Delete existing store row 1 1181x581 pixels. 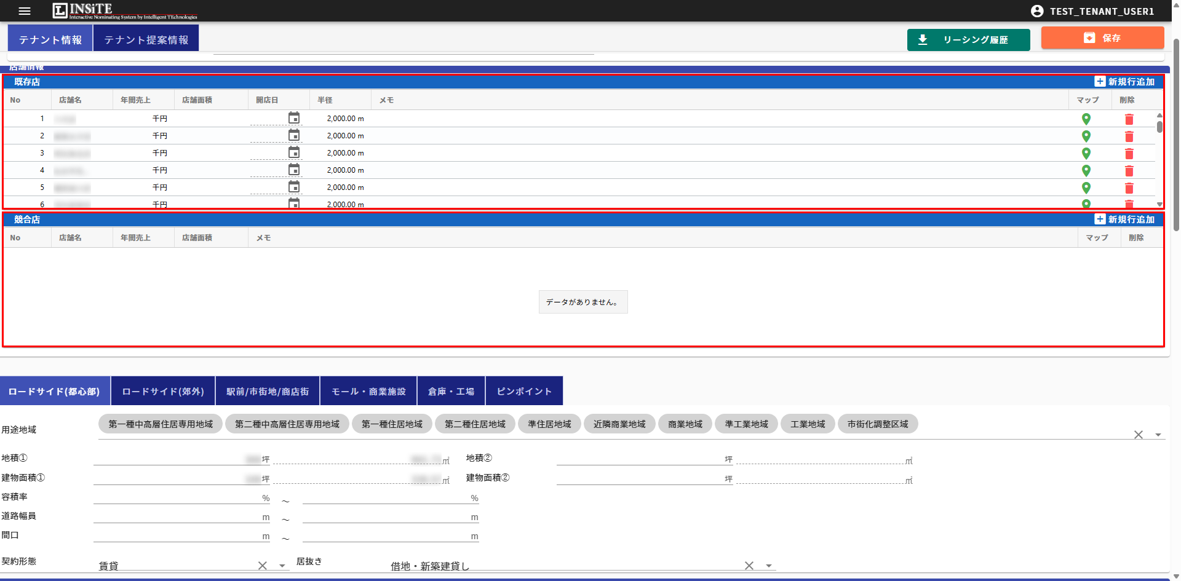(x=1129, y=119)
